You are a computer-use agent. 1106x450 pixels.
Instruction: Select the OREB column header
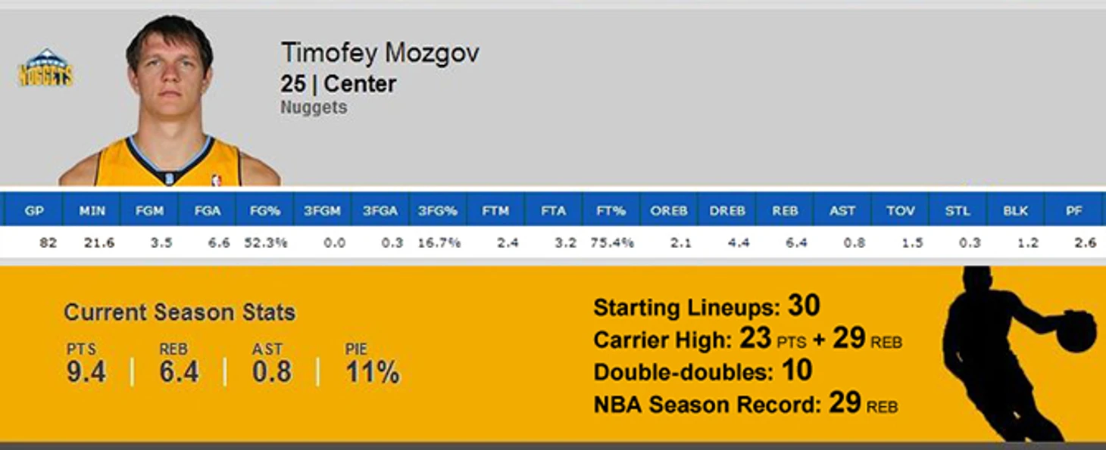tap(668, 211)
